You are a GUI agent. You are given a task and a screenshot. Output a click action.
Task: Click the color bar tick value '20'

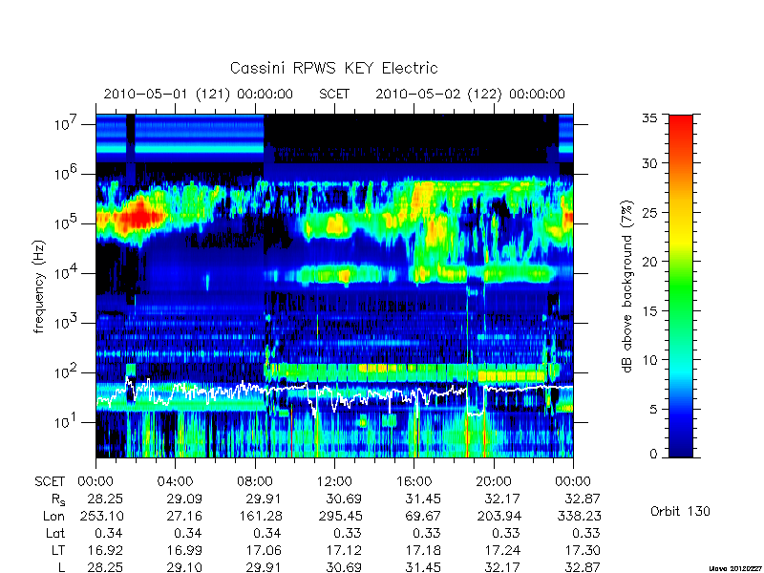[x=650, y=262]
